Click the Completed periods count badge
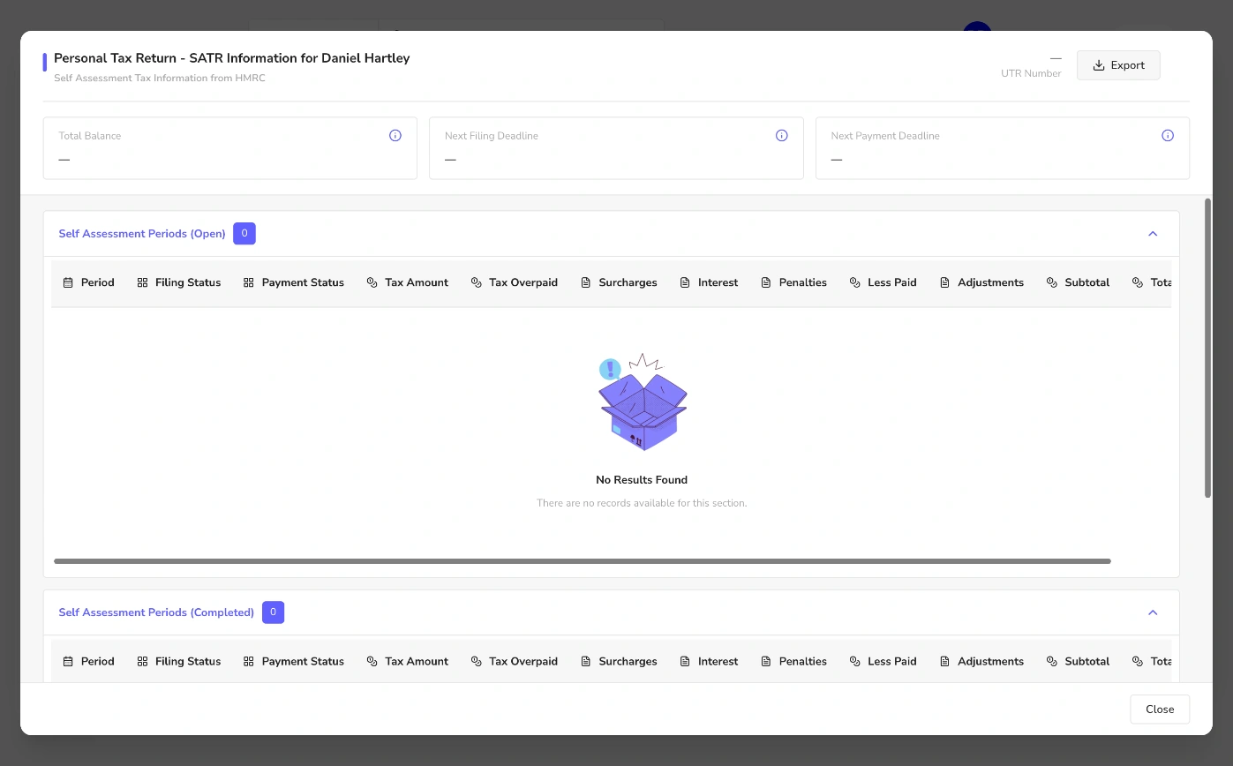Viewport: 1233px width, 766px height. click(274, 612)
